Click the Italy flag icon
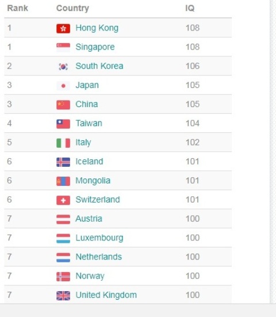 coord(63,143)
